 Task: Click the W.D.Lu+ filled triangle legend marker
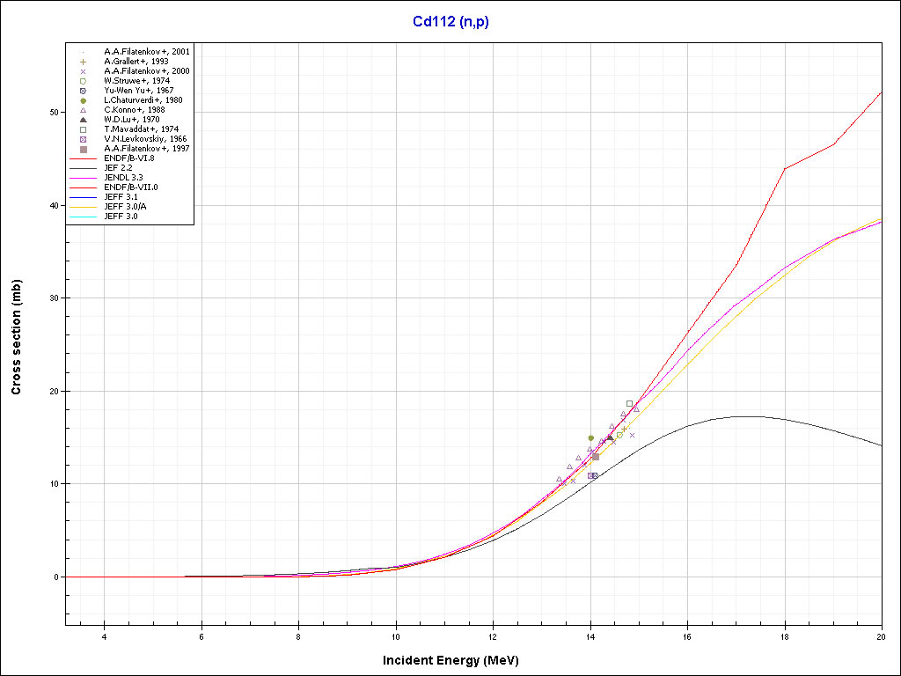coord(83,120)
